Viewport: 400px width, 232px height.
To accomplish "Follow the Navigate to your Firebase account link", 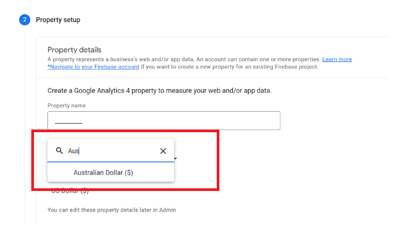I will 93,66.
